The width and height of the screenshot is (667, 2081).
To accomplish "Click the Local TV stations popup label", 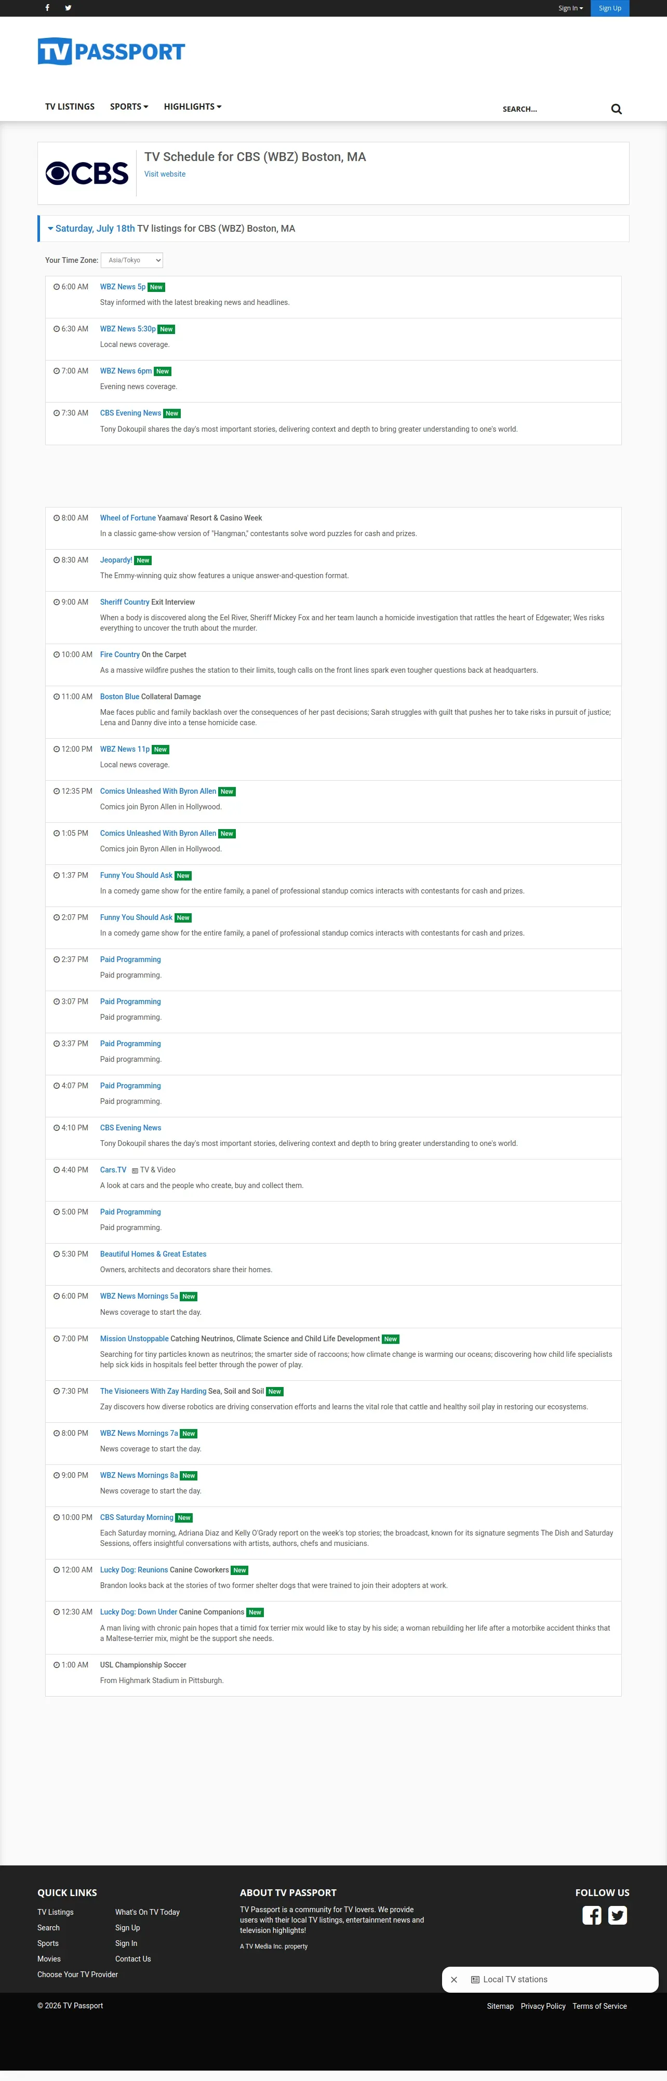I will [515, 1980].
